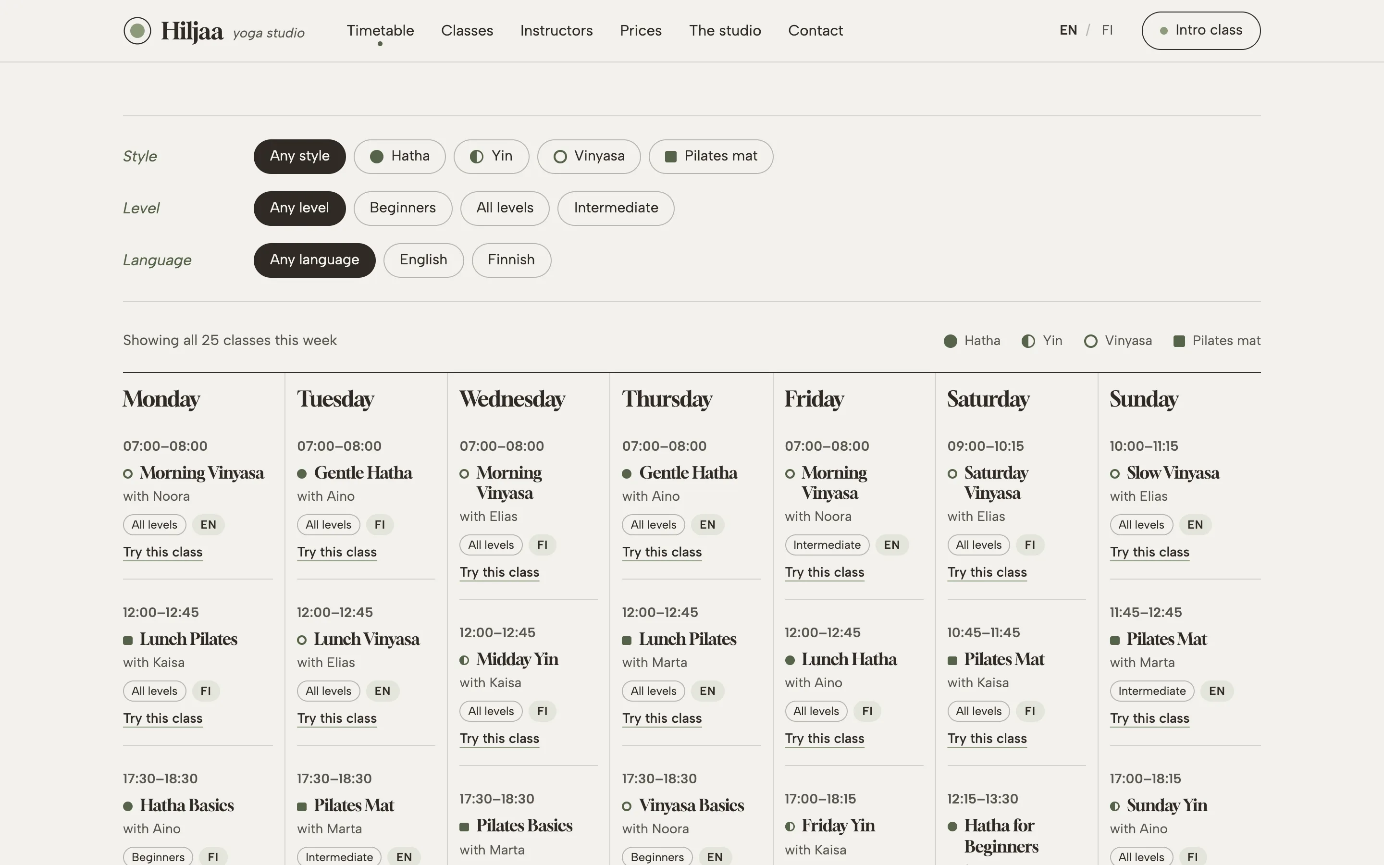Image resolution: width=1384 pixels, height=865 pixels.
Task: Filter classes by Hatha style
Action: pos(399,157)
